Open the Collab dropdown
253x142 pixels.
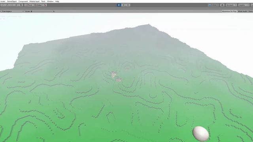click(x=213, y=5)
